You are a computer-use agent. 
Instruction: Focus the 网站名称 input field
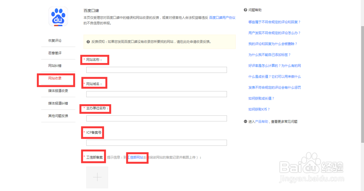157,70
